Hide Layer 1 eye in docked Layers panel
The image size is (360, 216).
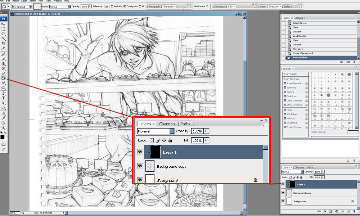pyautogui.click(x=283, y=184)
